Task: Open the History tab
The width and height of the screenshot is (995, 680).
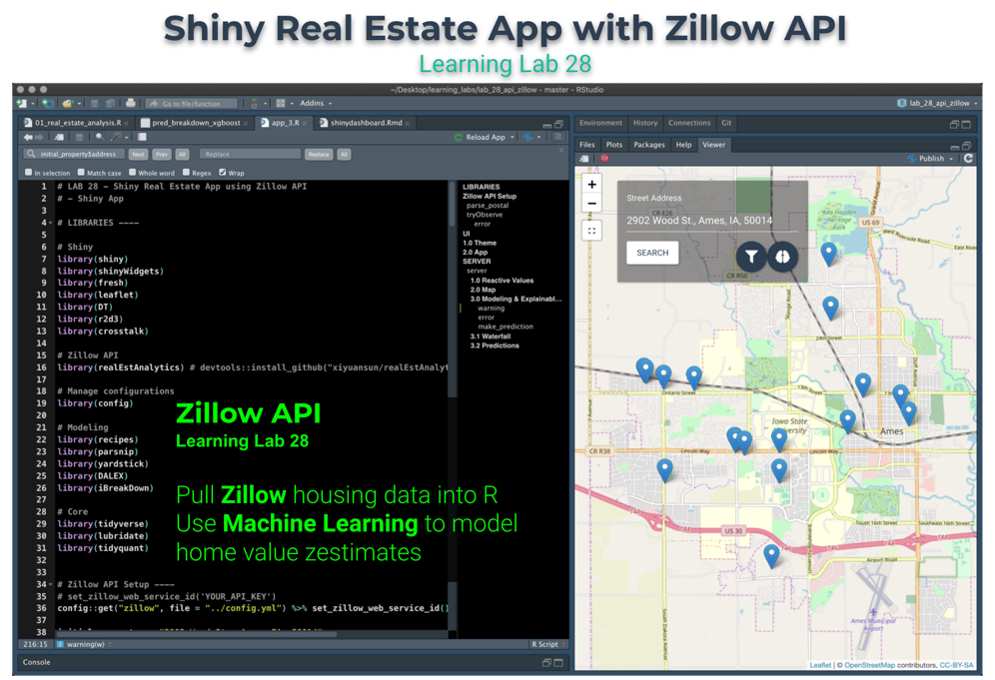Action: coord(644,123)
